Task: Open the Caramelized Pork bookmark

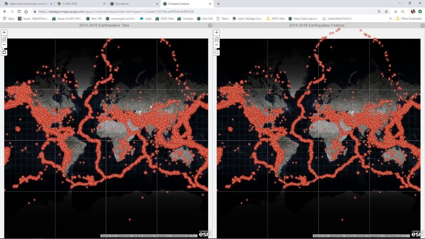Action: 337,19
